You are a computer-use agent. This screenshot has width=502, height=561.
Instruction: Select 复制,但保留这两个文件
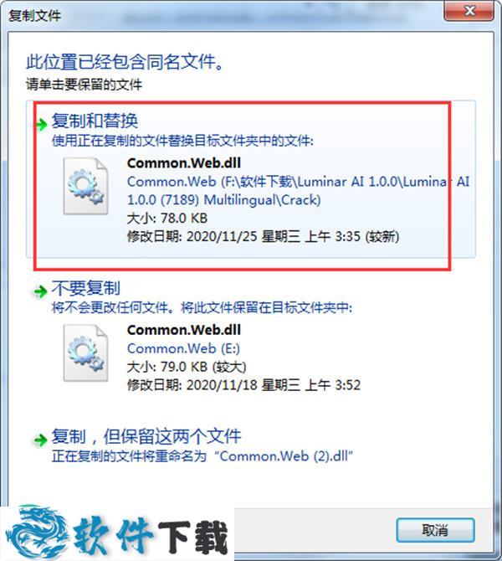point(146,436)
